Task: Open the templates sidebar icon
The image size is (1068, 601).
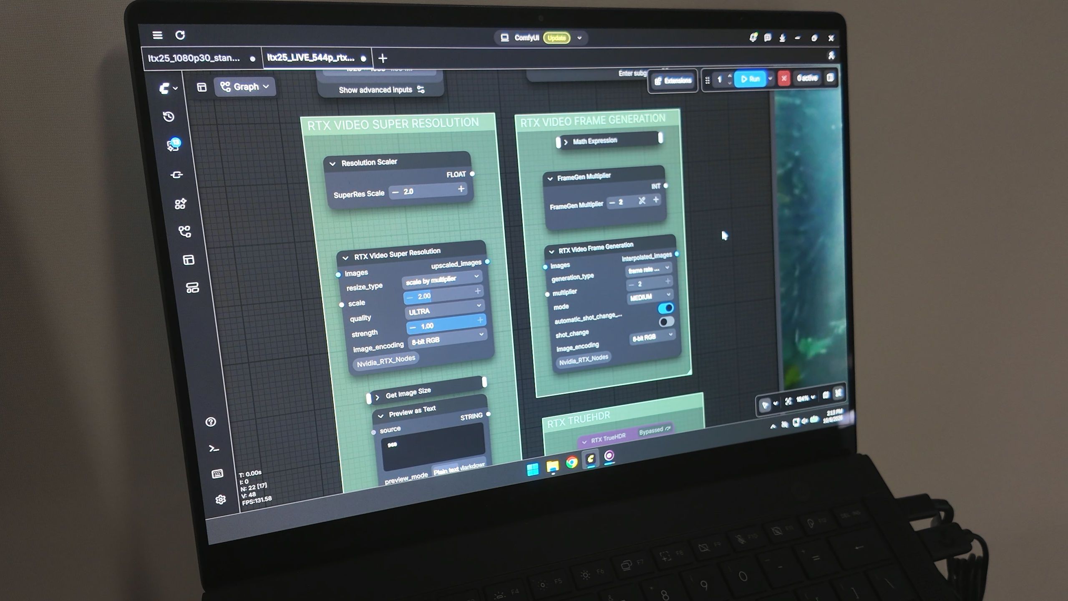Action: coord(189,260)
